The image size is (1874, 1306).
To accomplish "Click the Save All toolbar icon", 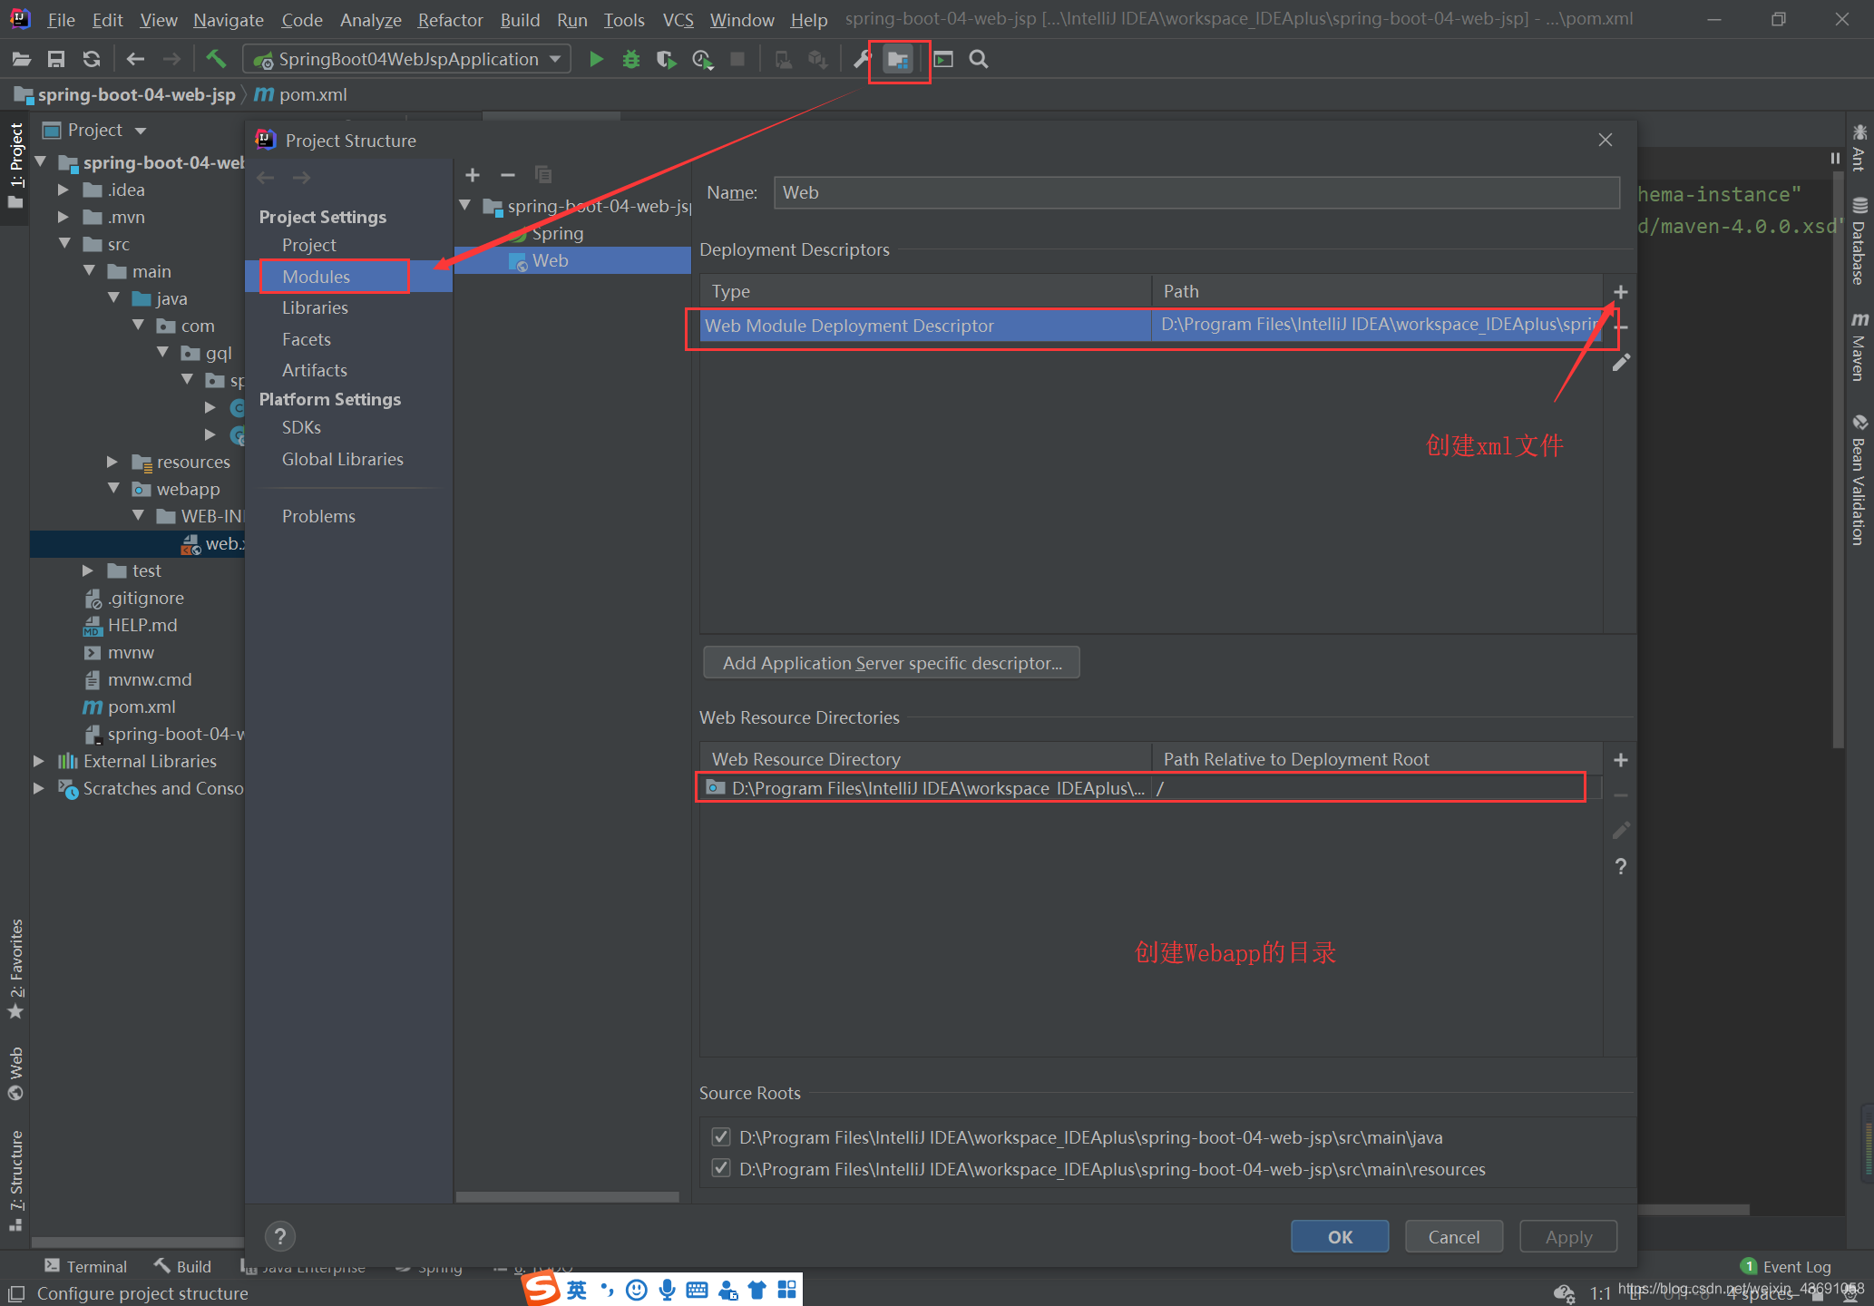I will (56, 60).
